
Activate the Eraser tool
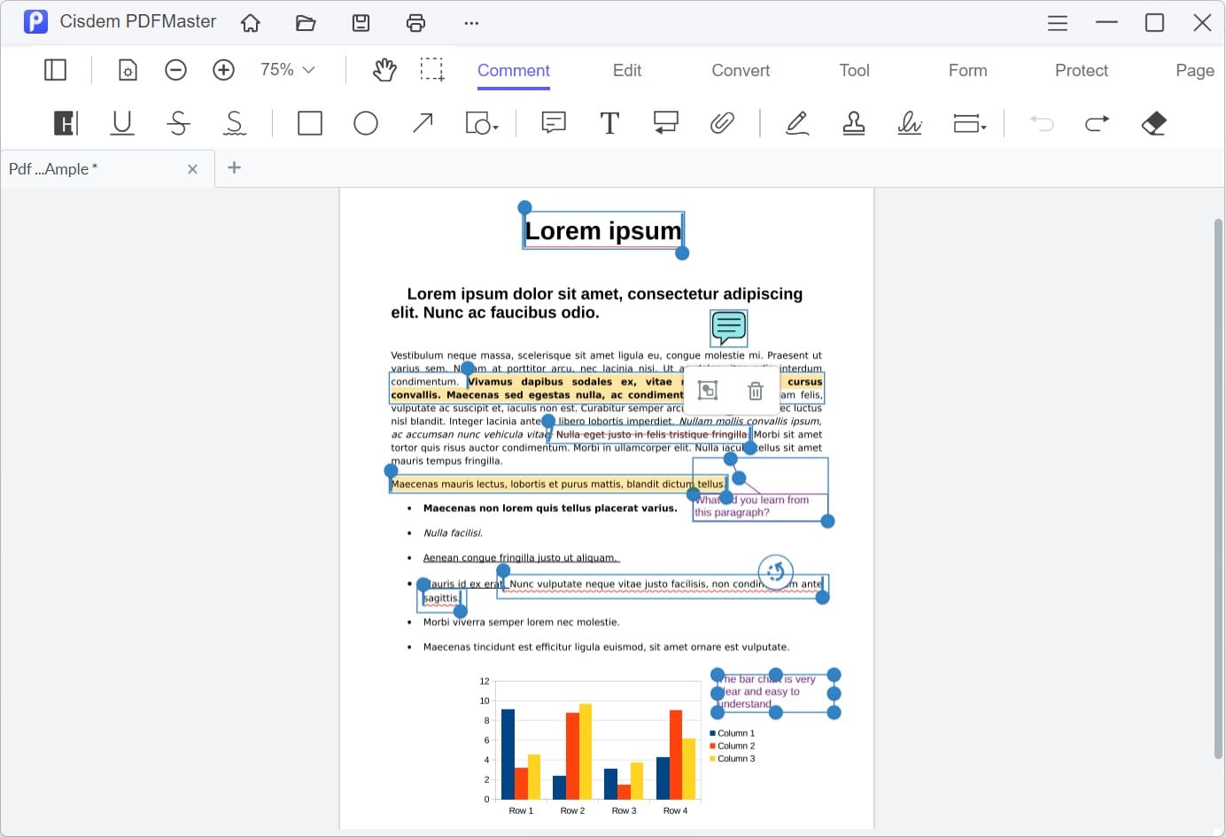(x=1153, y=123)
